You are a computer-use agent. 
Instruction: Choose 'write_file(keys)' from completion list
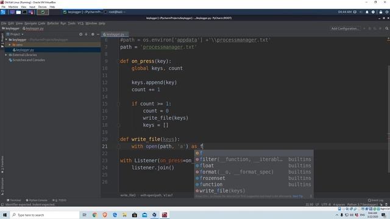[x=253, y=190]
